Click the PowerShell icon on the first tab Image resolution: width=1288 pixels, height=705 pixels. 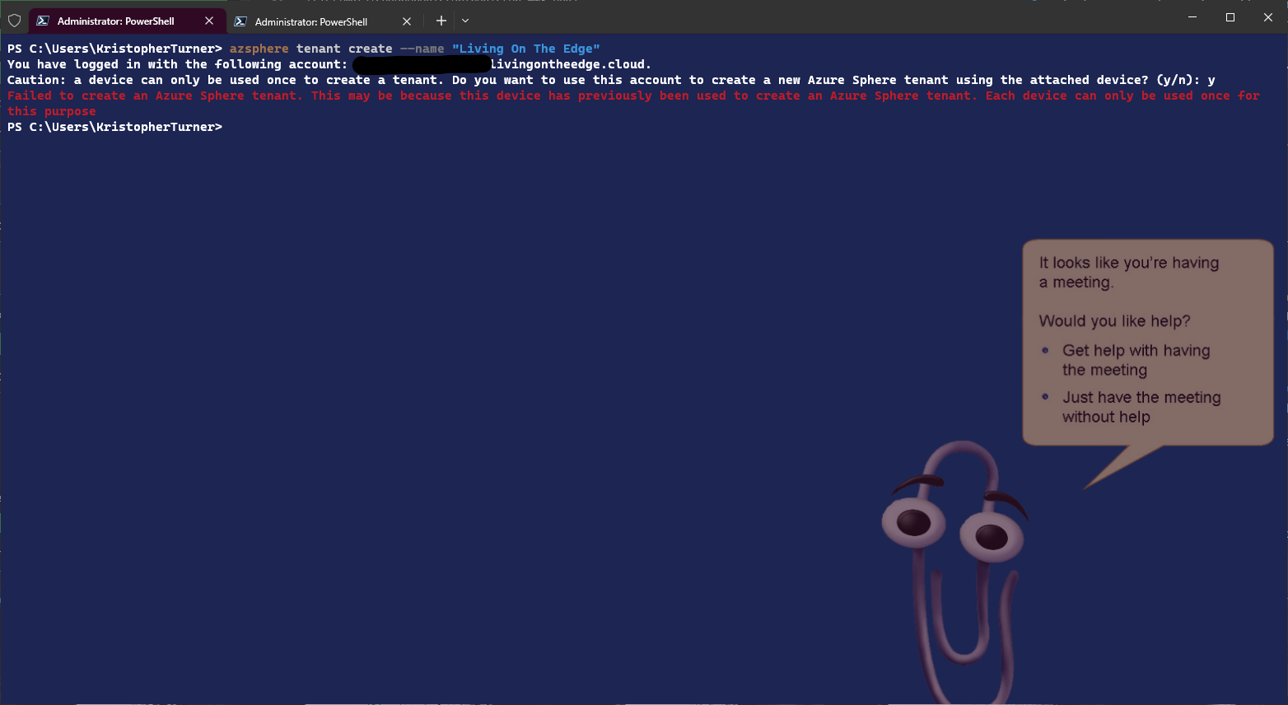43,21
